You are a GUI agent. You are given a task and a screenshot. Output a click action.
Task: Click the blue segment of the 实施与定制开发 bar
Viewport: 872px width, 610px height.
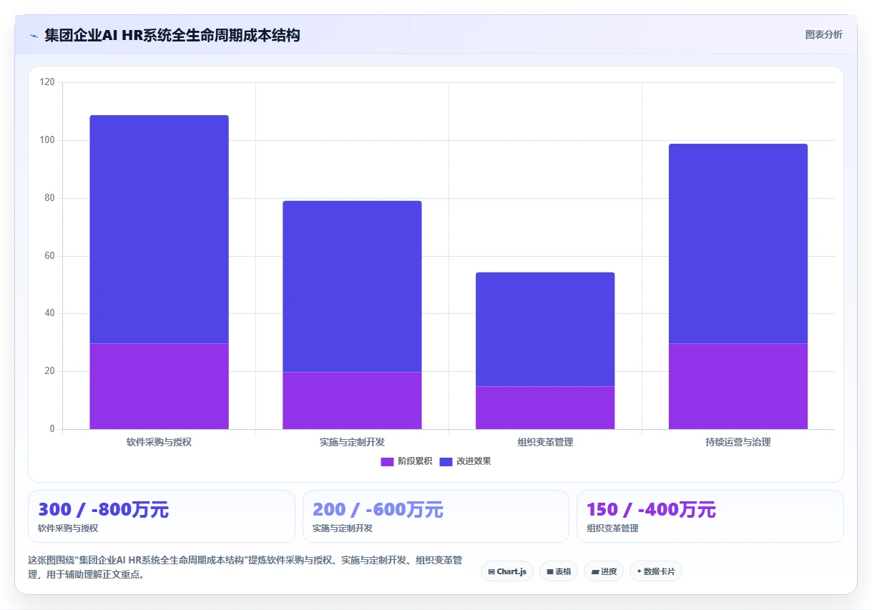[352, 286]
